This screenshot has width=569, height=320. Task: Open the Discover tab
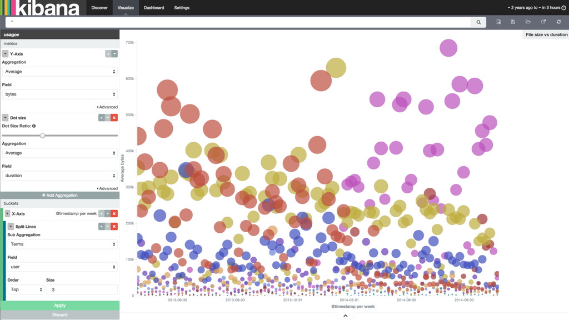point(99,8)
